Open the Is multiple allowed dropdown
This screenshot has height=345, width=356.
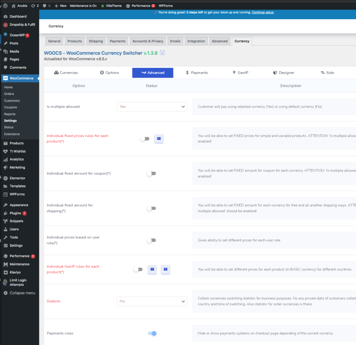click(152, 107)
